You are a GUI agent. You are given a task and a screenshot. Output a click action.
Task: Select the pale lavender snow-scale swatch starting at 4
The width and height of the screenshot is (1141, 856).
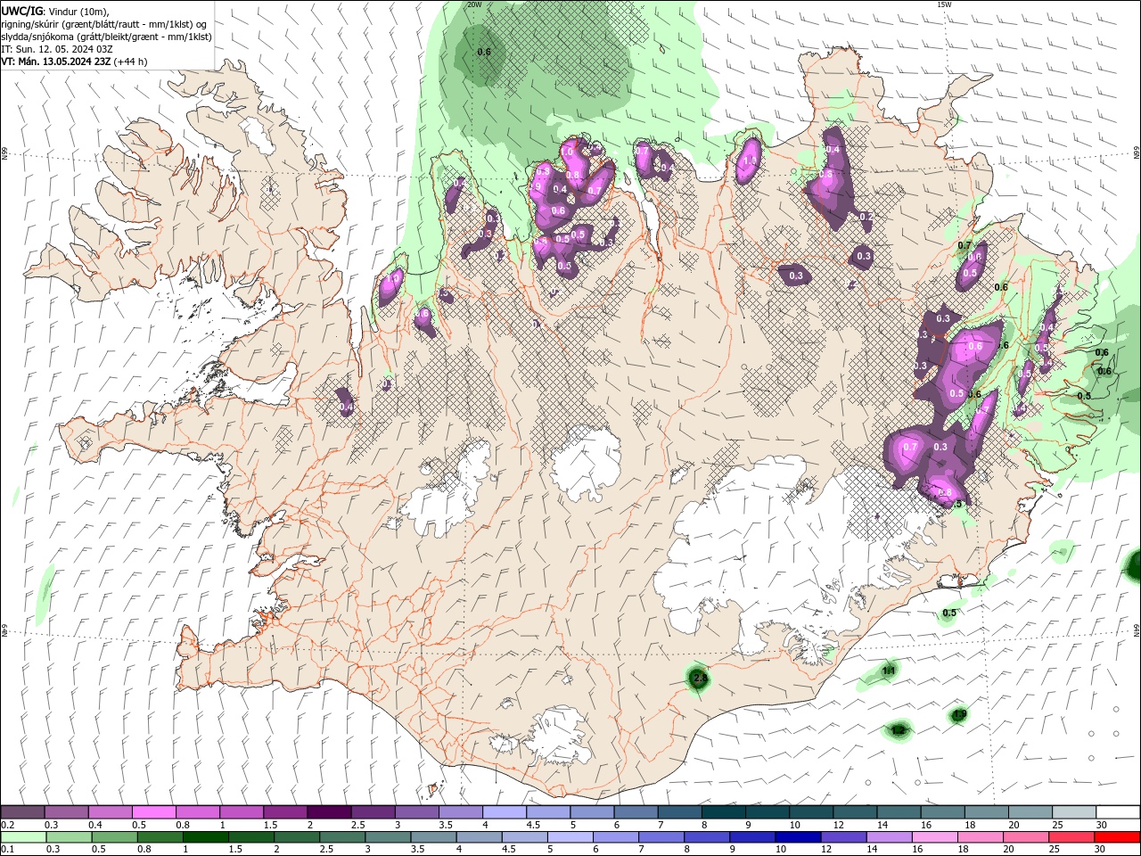pyautogui.click(x=505, y=812)
